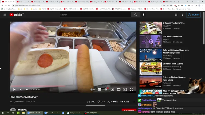
Task: Like the video with 74K likes
Action: (91, 102)
